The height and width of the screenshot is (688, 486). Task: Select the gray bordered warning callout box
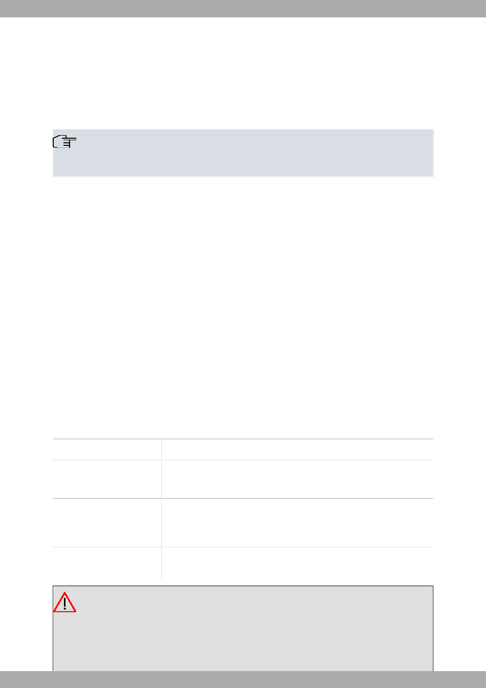[243, 629]
